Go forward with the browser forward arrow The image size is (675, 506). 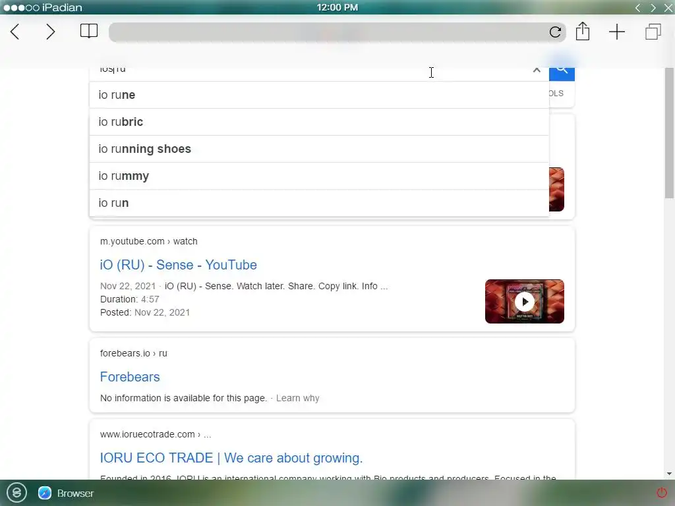pos(50,32)
